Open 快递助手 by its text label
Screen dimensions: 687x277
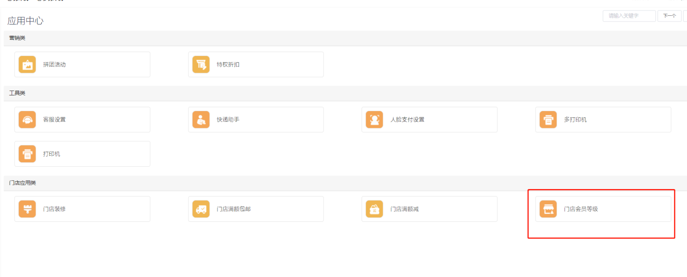(228, 120)
